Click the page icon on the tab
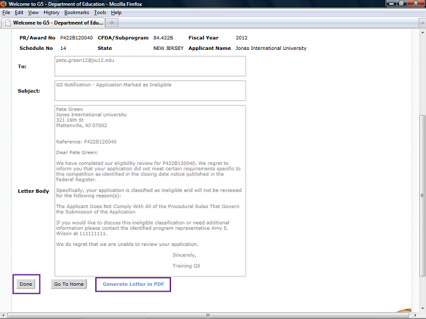The width and height of the screenshot is (426, 319). coord(8,23)
